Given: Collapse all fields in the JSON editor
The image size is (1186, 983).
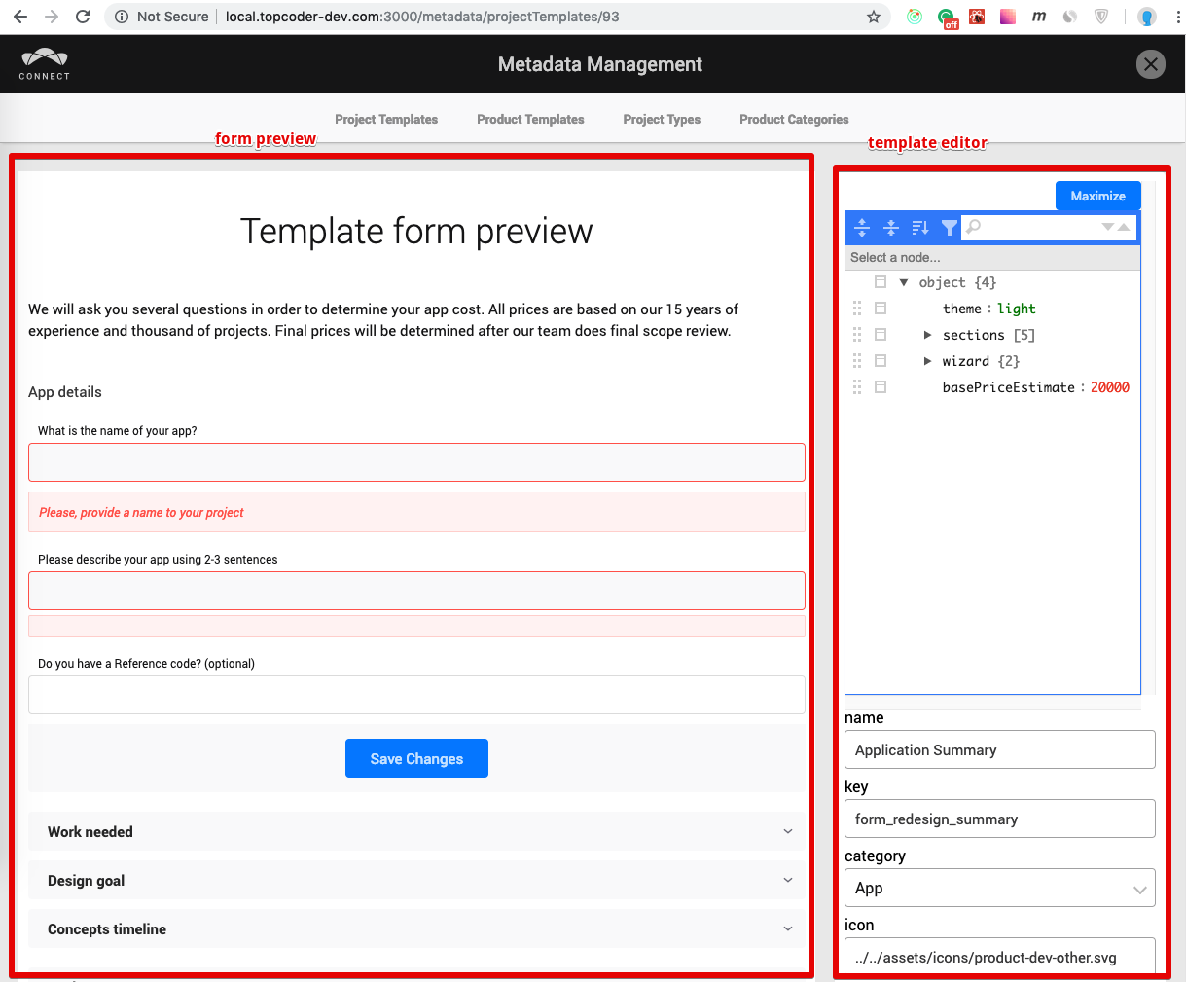Looking at the screenshot, I should (890, 228).
